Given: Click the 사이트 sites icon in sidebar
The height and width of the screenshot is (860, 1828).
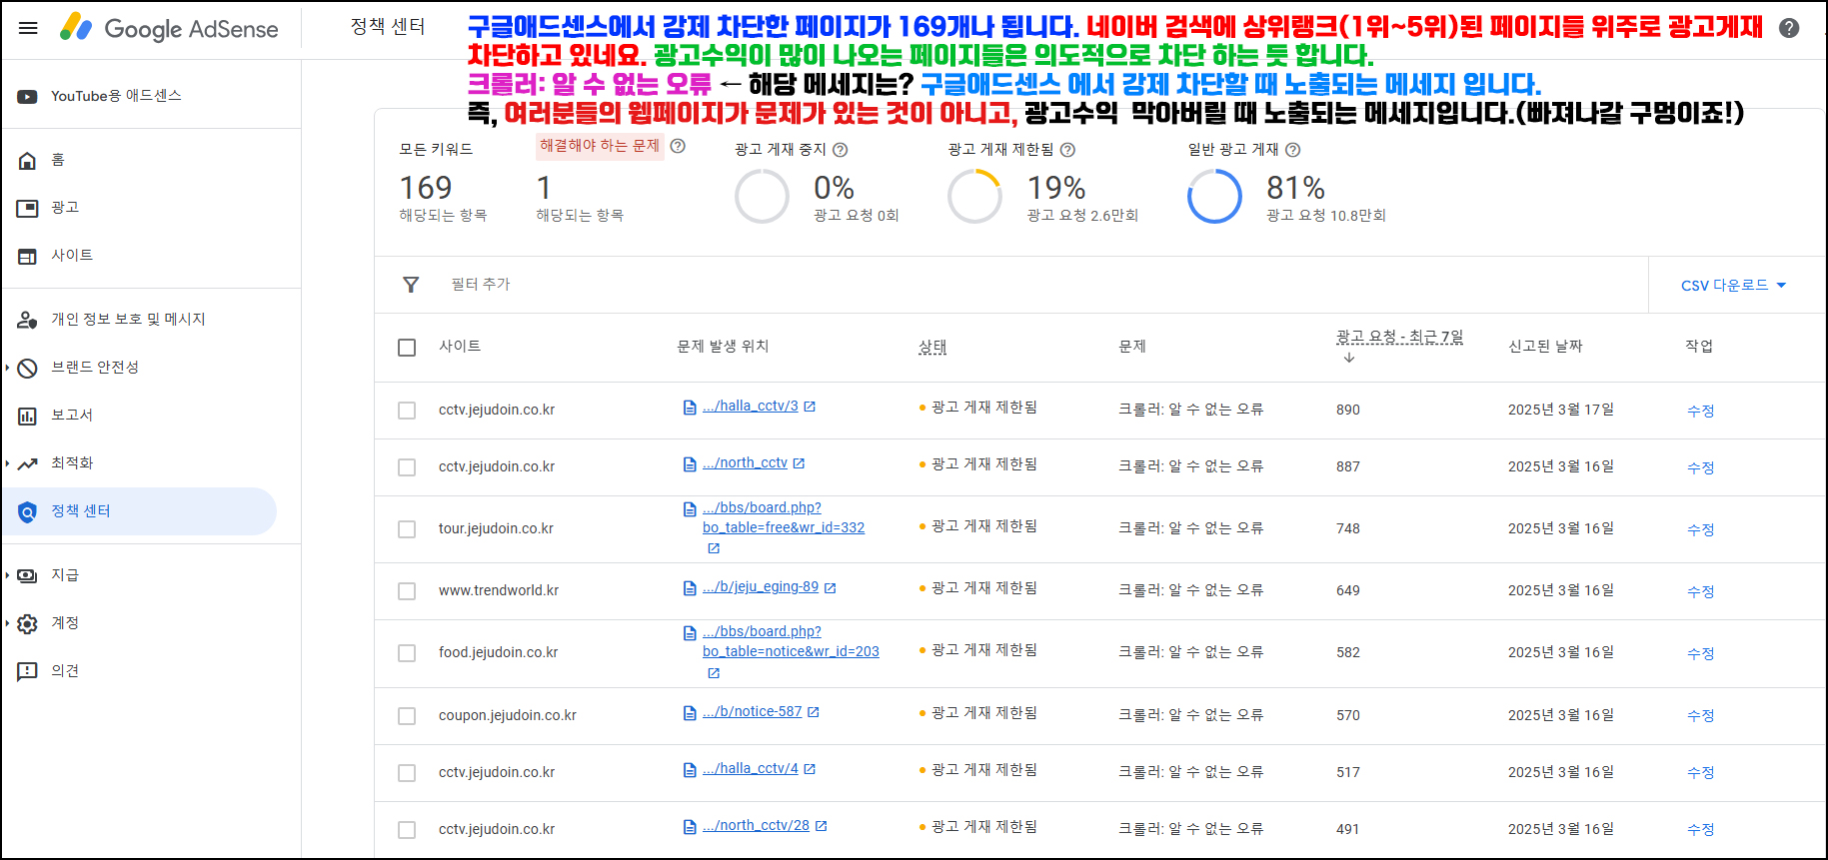Looking at the screenshot, I should click(28, 256).
